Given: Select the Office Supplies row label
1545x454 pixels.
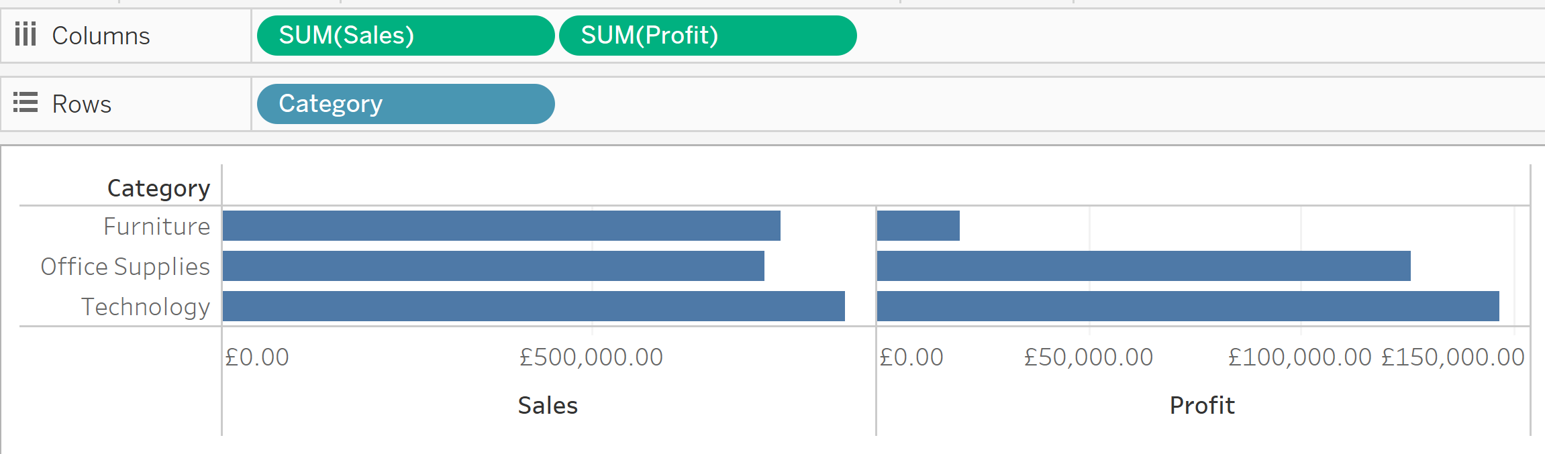Looking at the screenshot, I should click(125, 267).
